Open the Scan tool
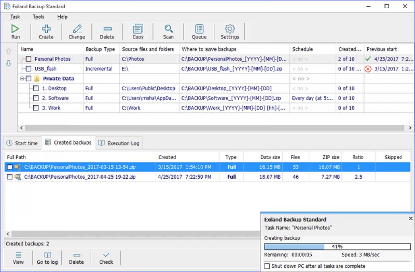 (168, 31)
